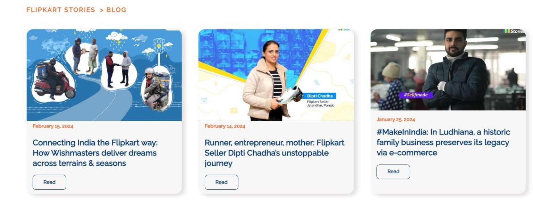
Task: Click the traffic light illustration icon
Action: [159, 46]
